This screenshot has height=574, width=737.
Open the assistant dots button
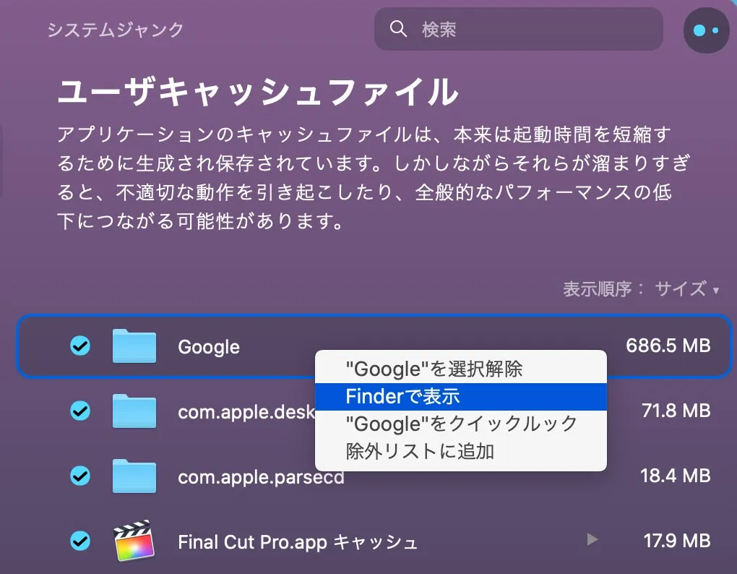tap(707, 30)
